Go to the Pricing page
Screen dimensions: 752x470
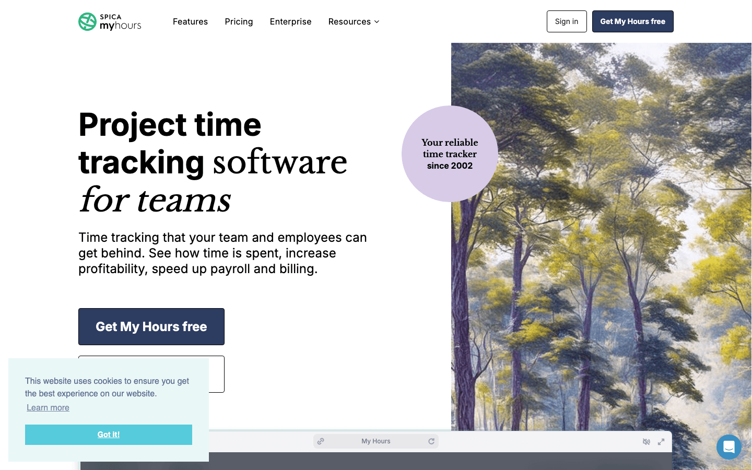[x=239, y=21]
